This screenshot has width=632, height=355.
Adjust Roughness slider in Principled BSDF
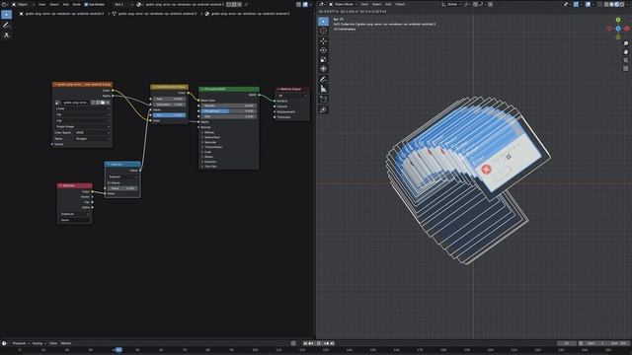click(x=228, y=111)
